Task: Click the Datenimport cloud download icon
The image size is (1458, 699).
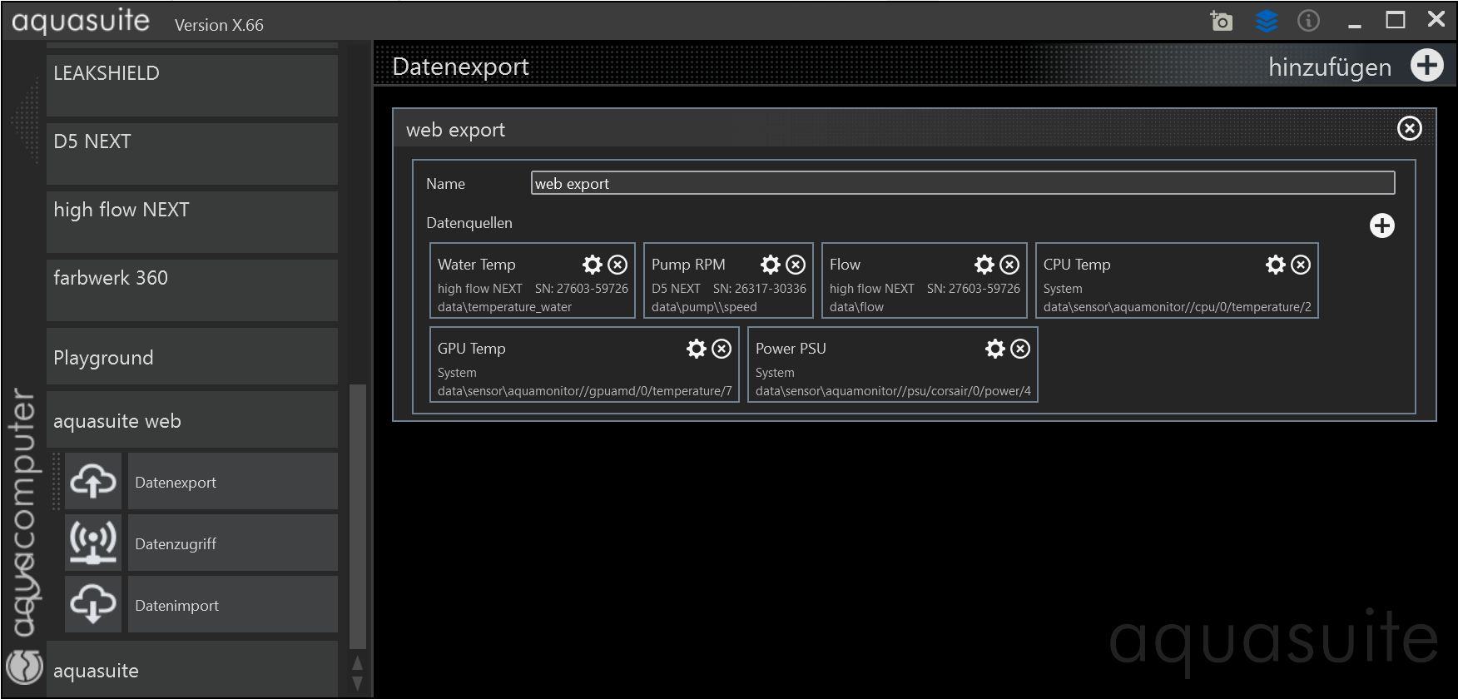Action: [x=93, y=604]
